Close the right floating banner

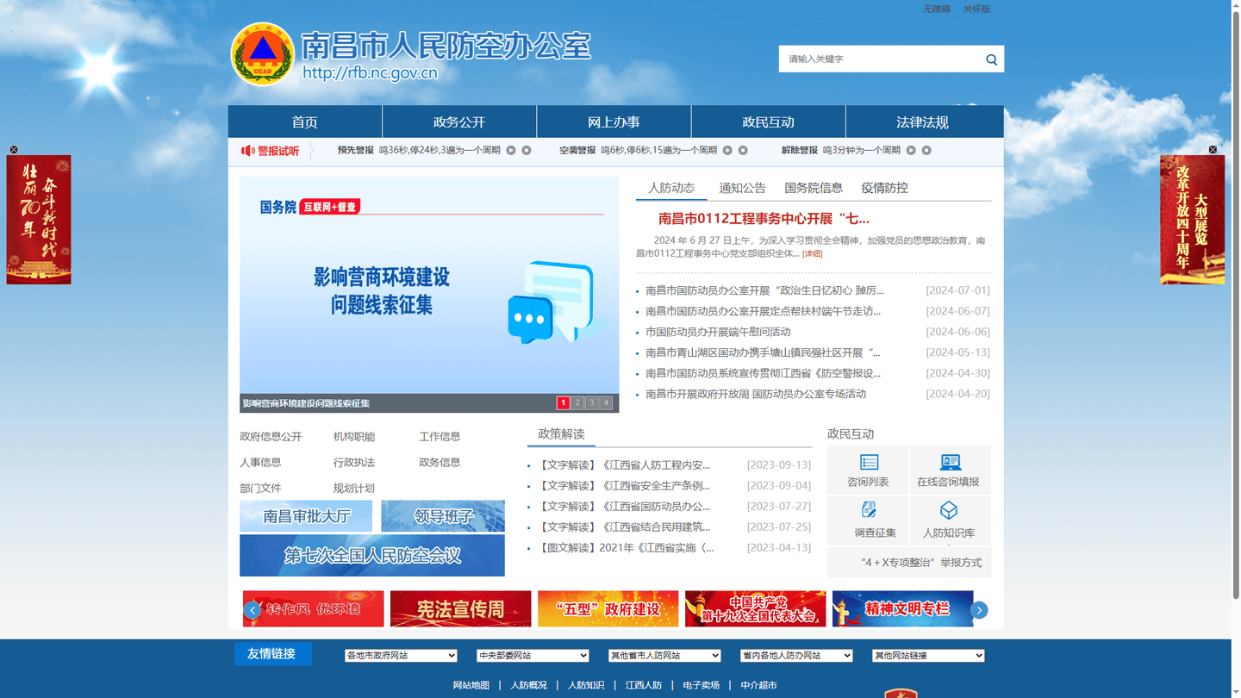tap(1213, 150)
